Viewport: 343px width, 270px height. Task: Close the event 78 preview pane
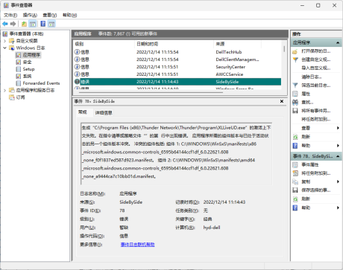282,101
